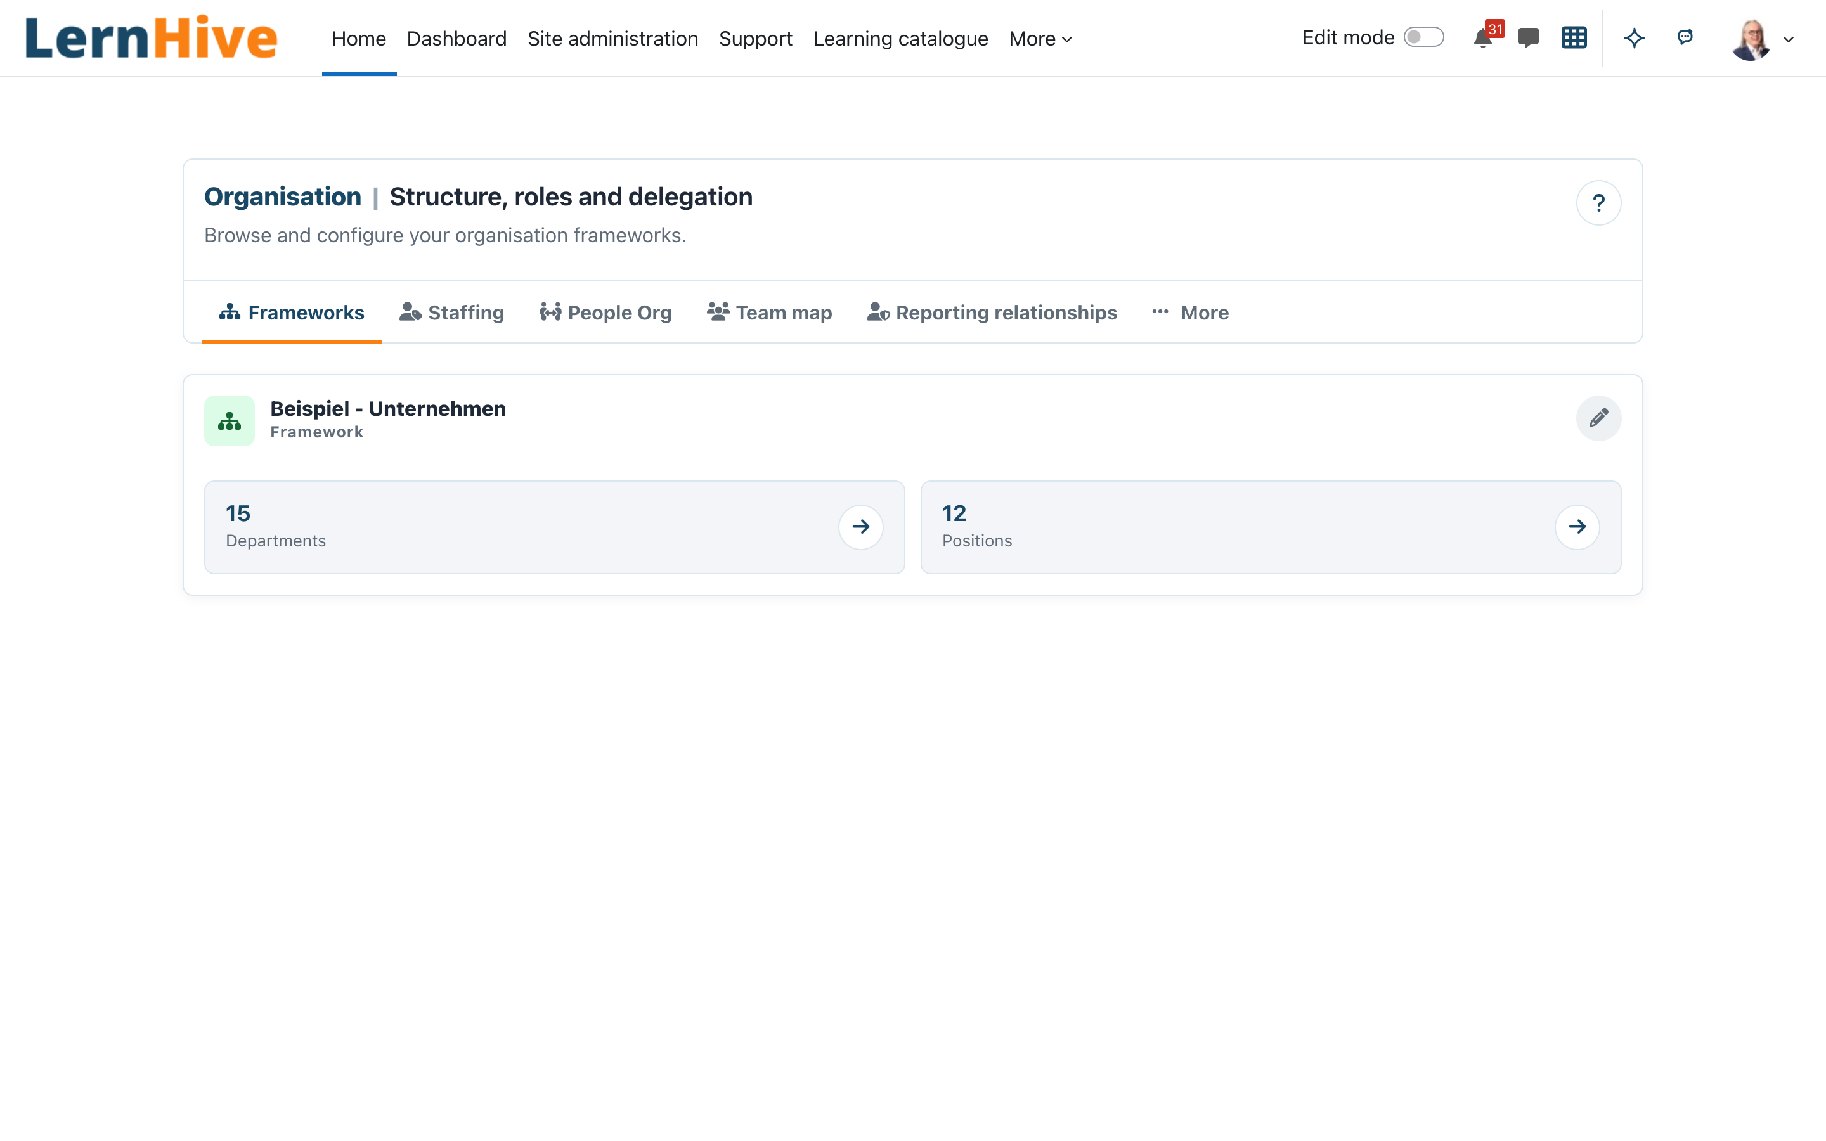Open the Reporting relationships tab

[992, 313]
